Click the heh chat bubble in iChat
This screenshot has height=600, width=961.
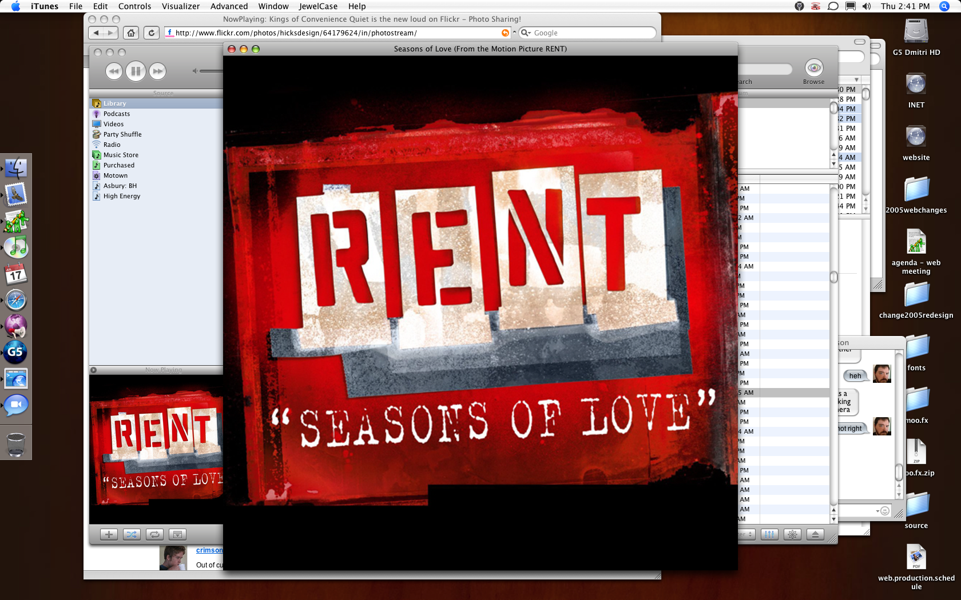pyautogui.click(x=856, y=375)
